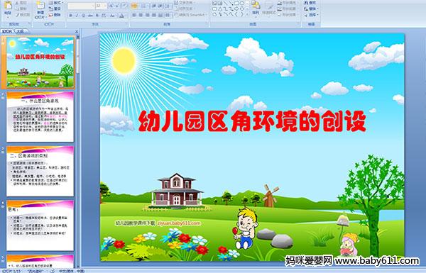Click the bullet list icon
Screen dimensions: 426x273
(134, 6)
